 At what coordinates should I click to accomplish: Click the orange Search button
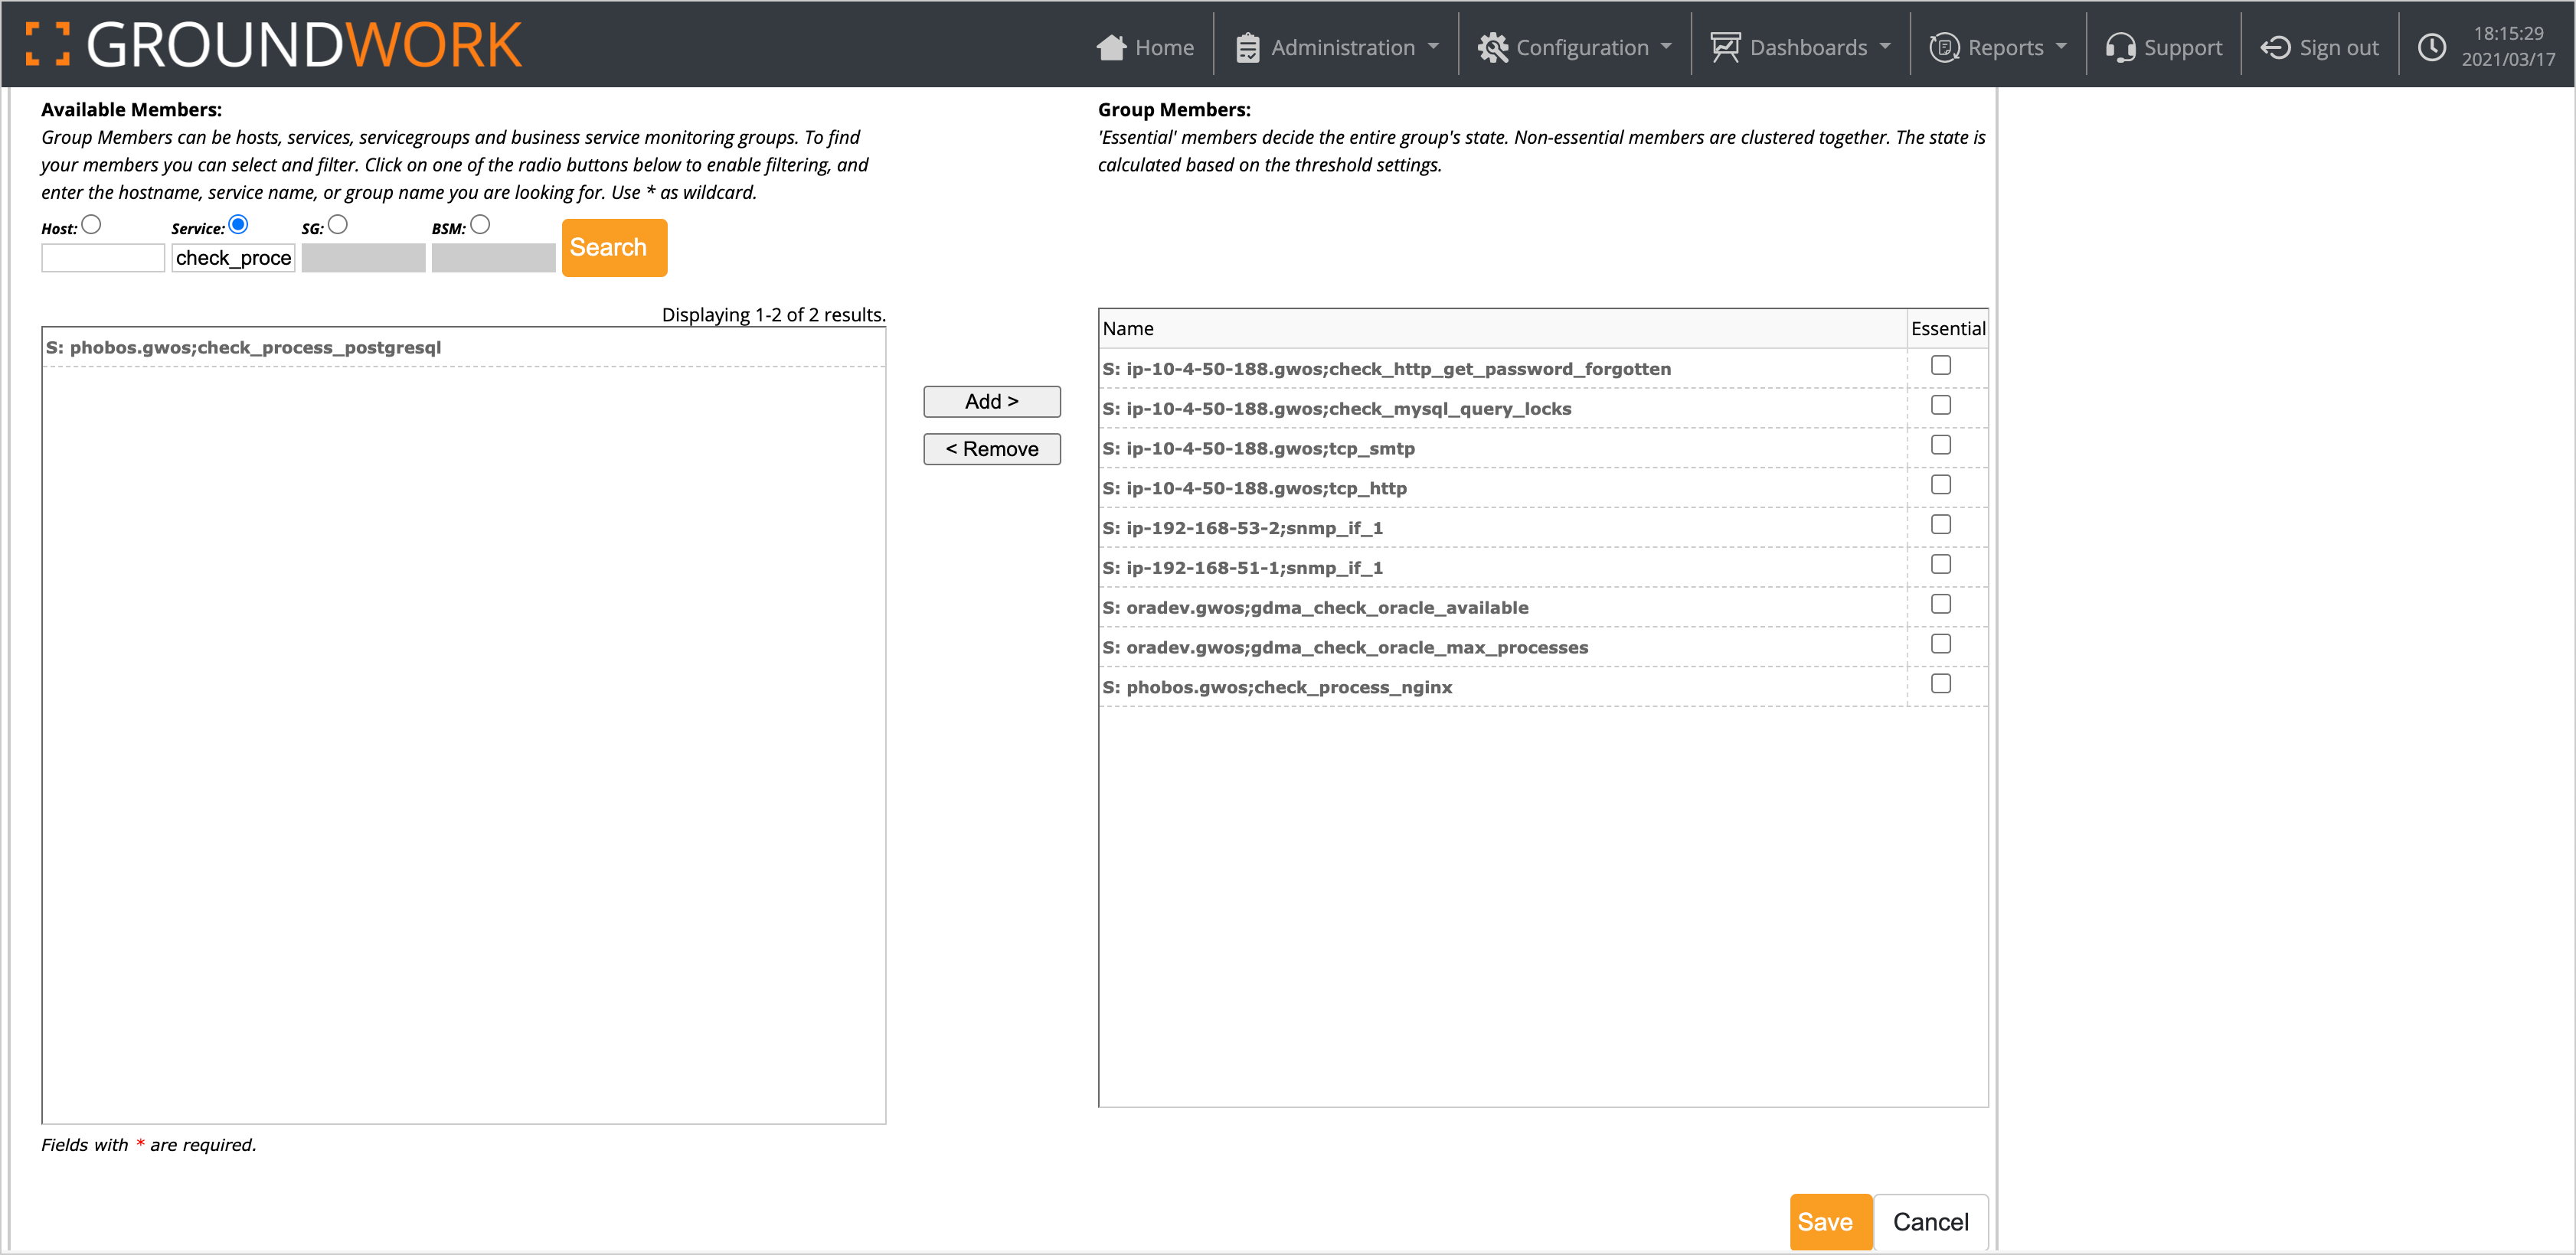(614, 247)
